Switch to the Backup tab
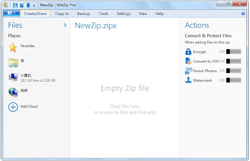Viewport: 250px width, 161px height. point(83,14)
